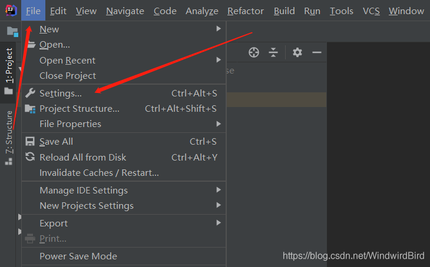Expand the File Properties submenu arrow
Viewport: 430px width, 267px height.
click(219, 124)
